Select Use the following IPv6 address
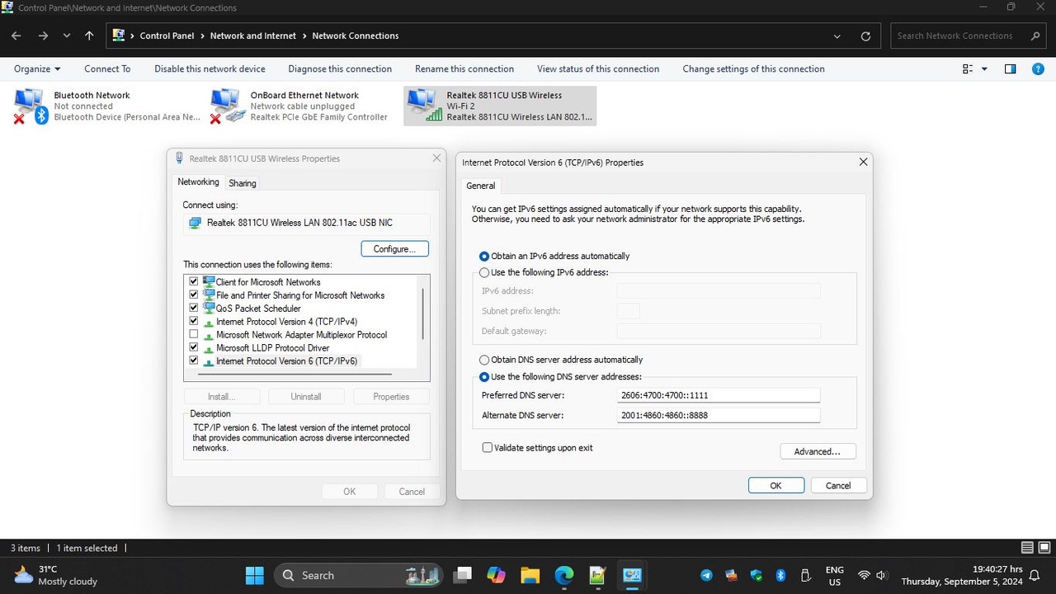Image resolution: width=1056 pixels, height=594 pixels. [x=484, y=273]
